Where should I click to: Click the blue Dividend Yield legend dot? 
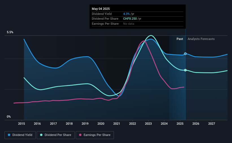pyautogui.click(x=9, y=135)
